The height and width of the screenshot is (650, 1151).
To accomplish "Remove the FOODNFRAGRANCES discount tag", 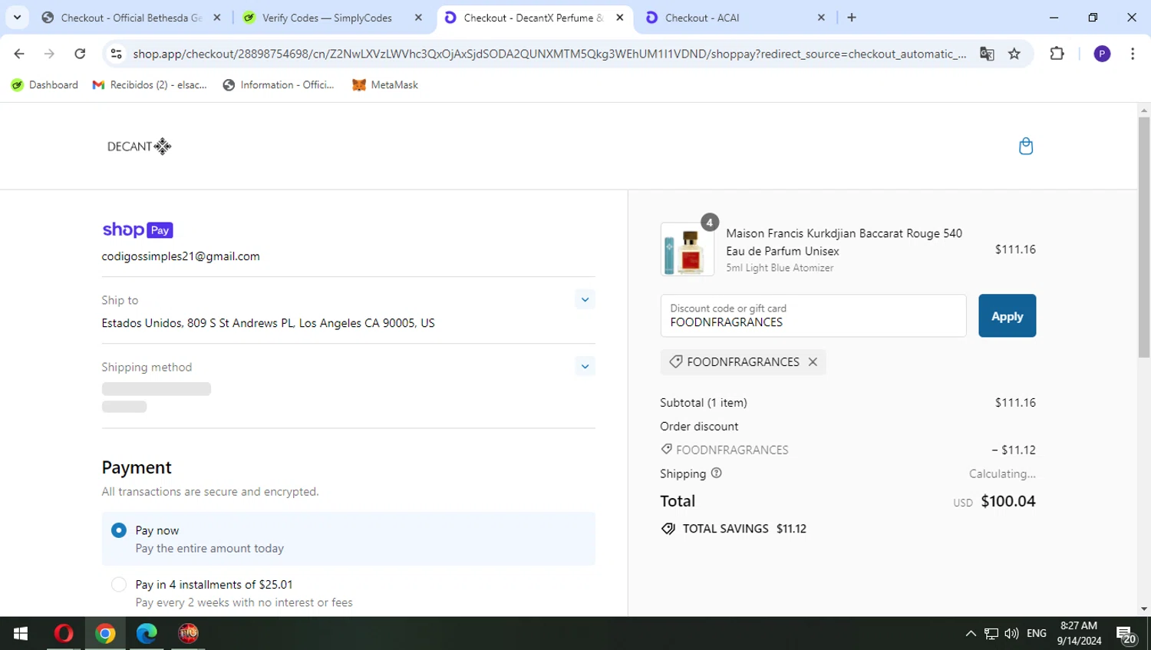I will coord(813,361).
